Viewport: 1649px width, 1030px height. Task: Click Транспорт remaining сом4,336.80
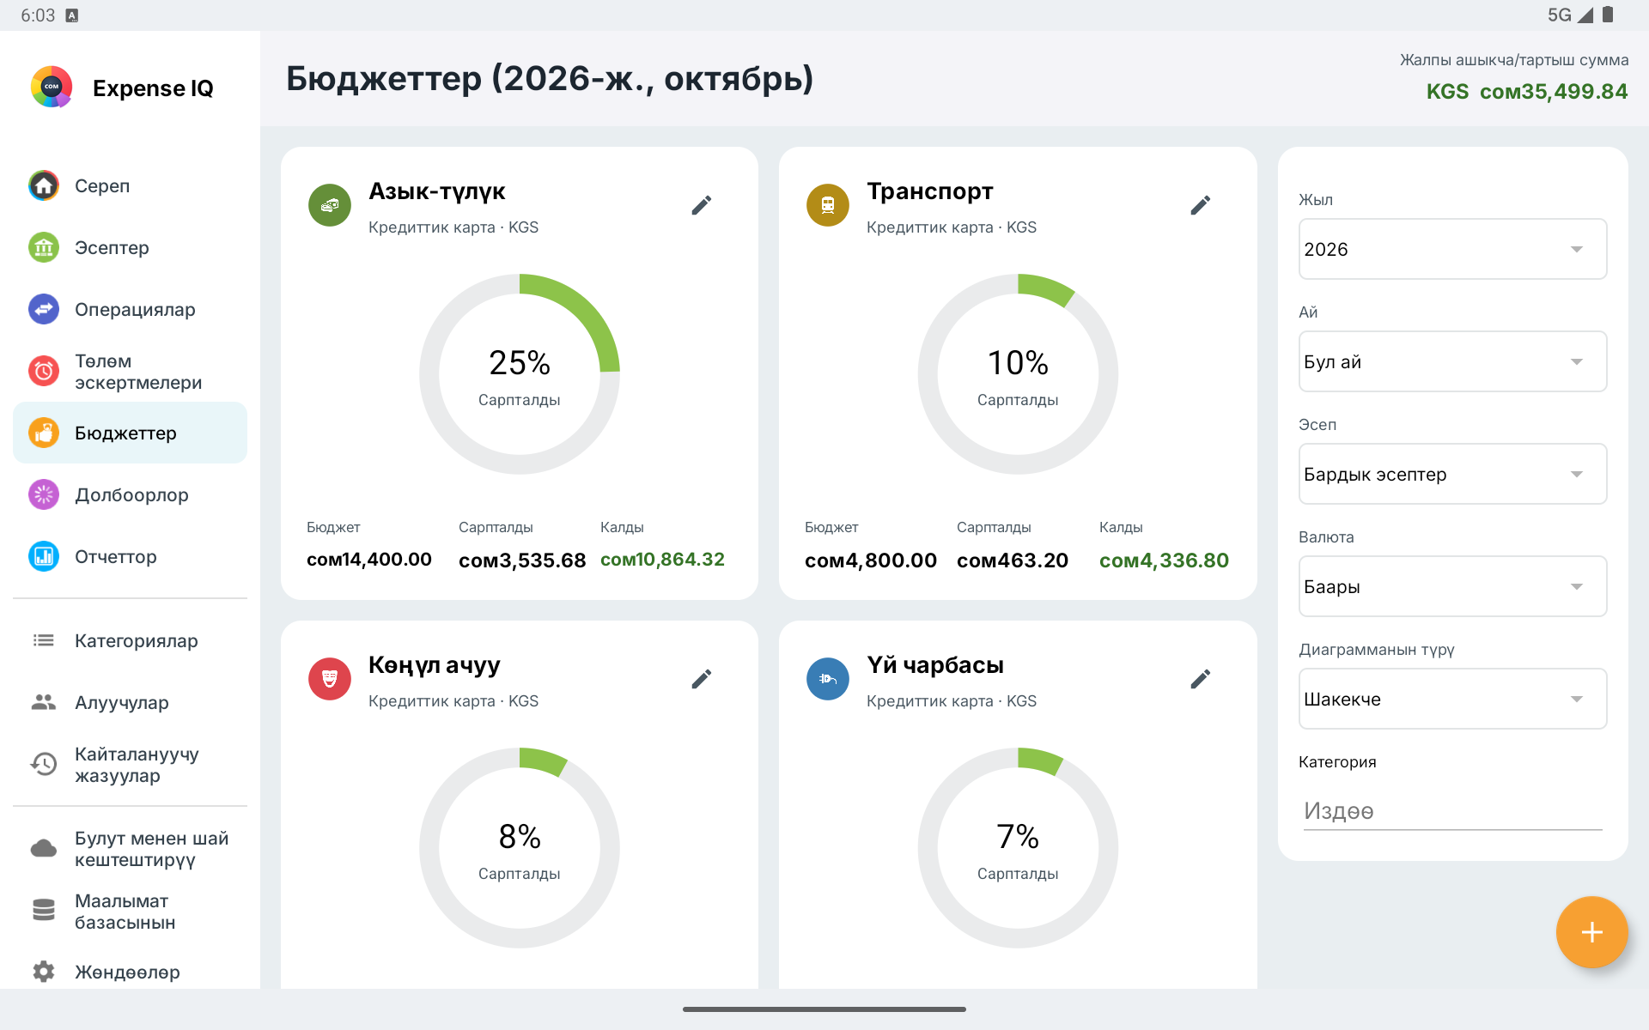1164,560
